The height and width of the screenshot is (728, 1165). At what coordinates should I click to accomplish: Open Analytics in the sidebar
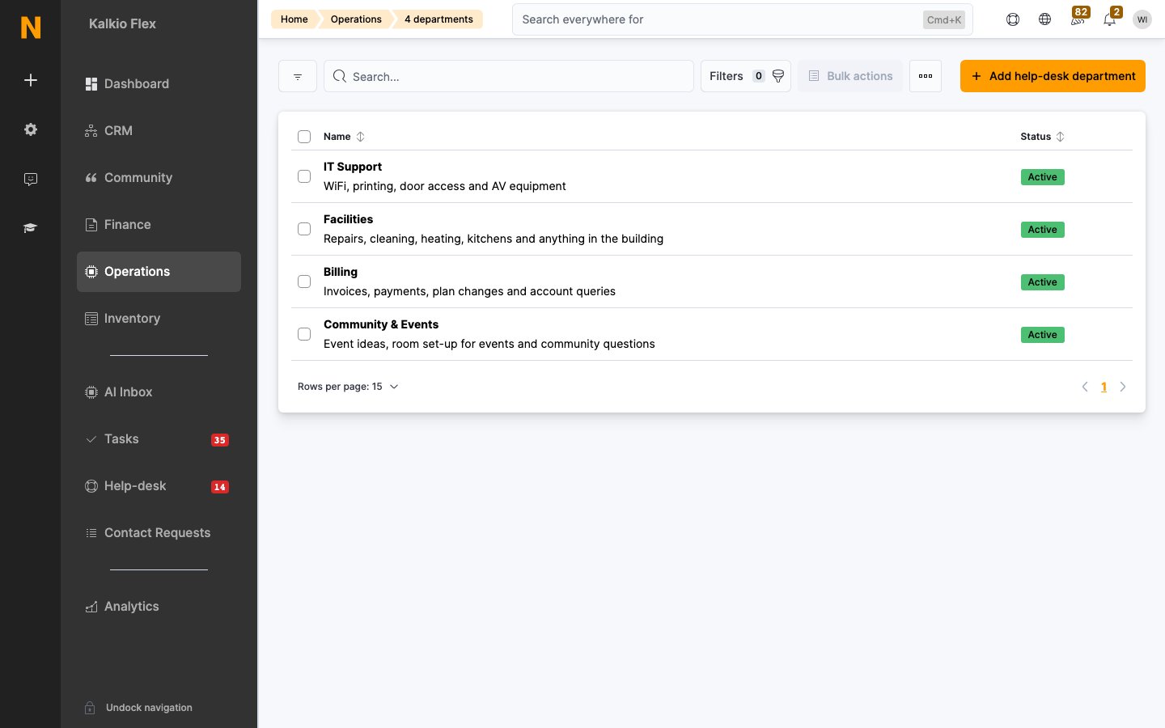[x=159, y=607]
